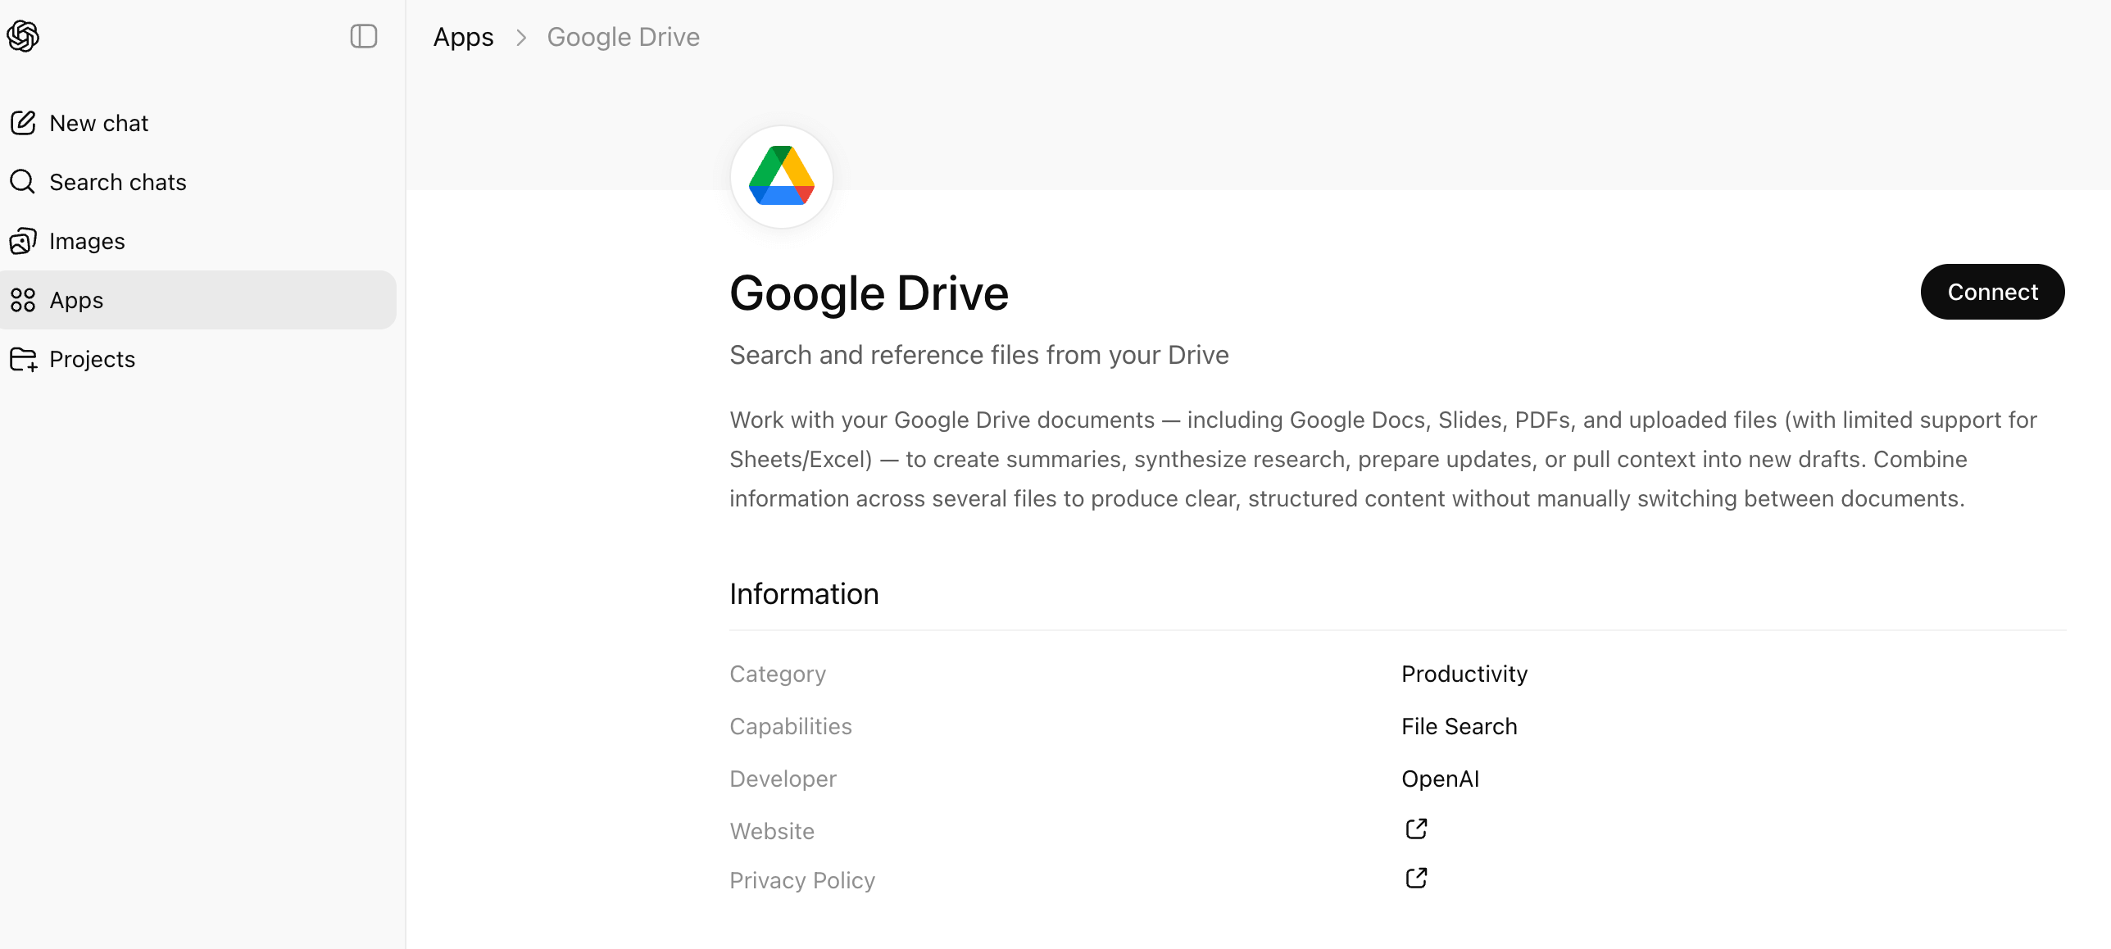Click the Projects folder icon
The width and height of the screenshot is (2111, 949).
[23, 359]
